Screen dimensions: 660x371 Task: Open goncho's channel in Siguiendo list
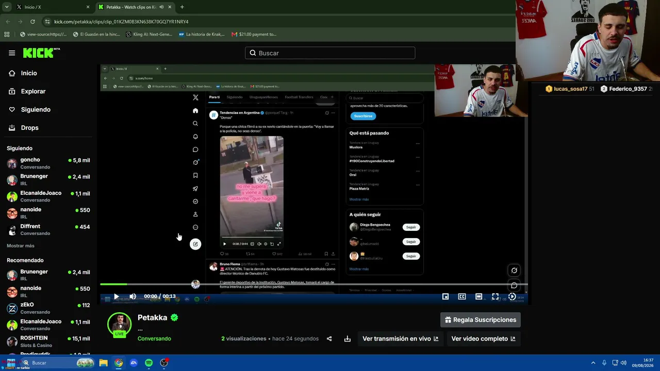coord(48,163)
